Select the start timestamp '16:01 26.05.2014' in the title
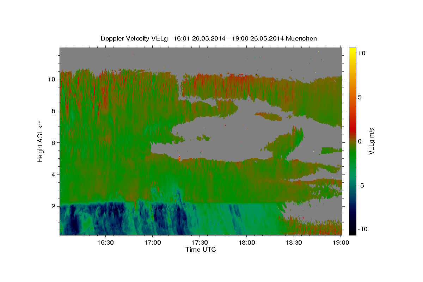 pyautogui.click(x=199, y=38)
